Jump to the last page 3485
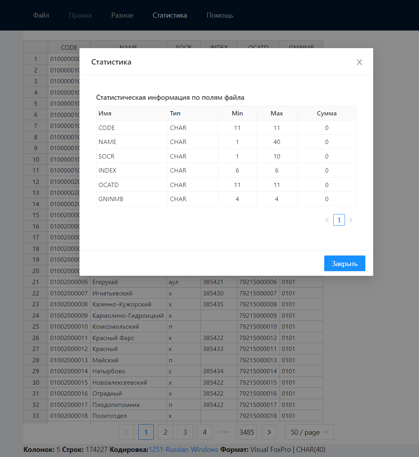Image resolution: width=419 pixels, height=457 pixels. point(247,432)
